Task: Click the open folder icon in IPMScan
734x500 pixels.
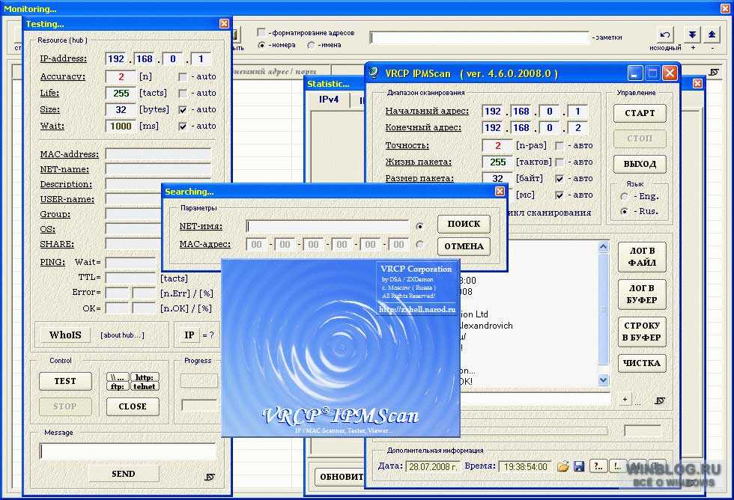Action: tap(562, 466)
